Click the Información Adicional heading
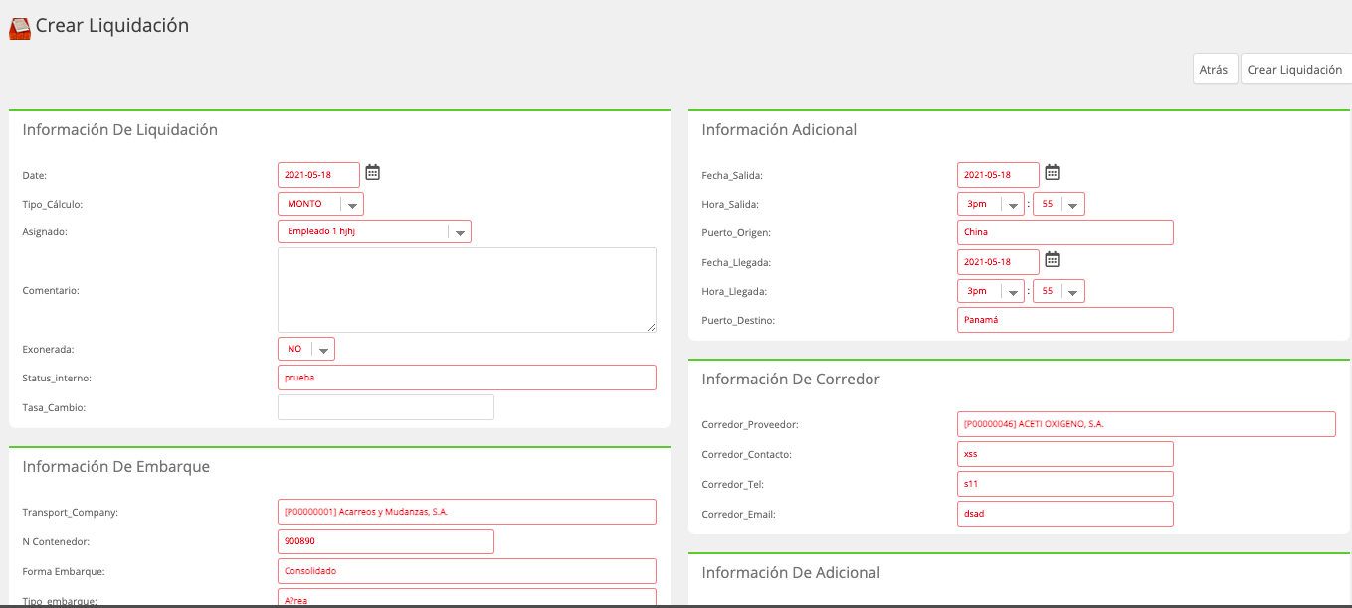The image size is (1352, 608). 779,129
